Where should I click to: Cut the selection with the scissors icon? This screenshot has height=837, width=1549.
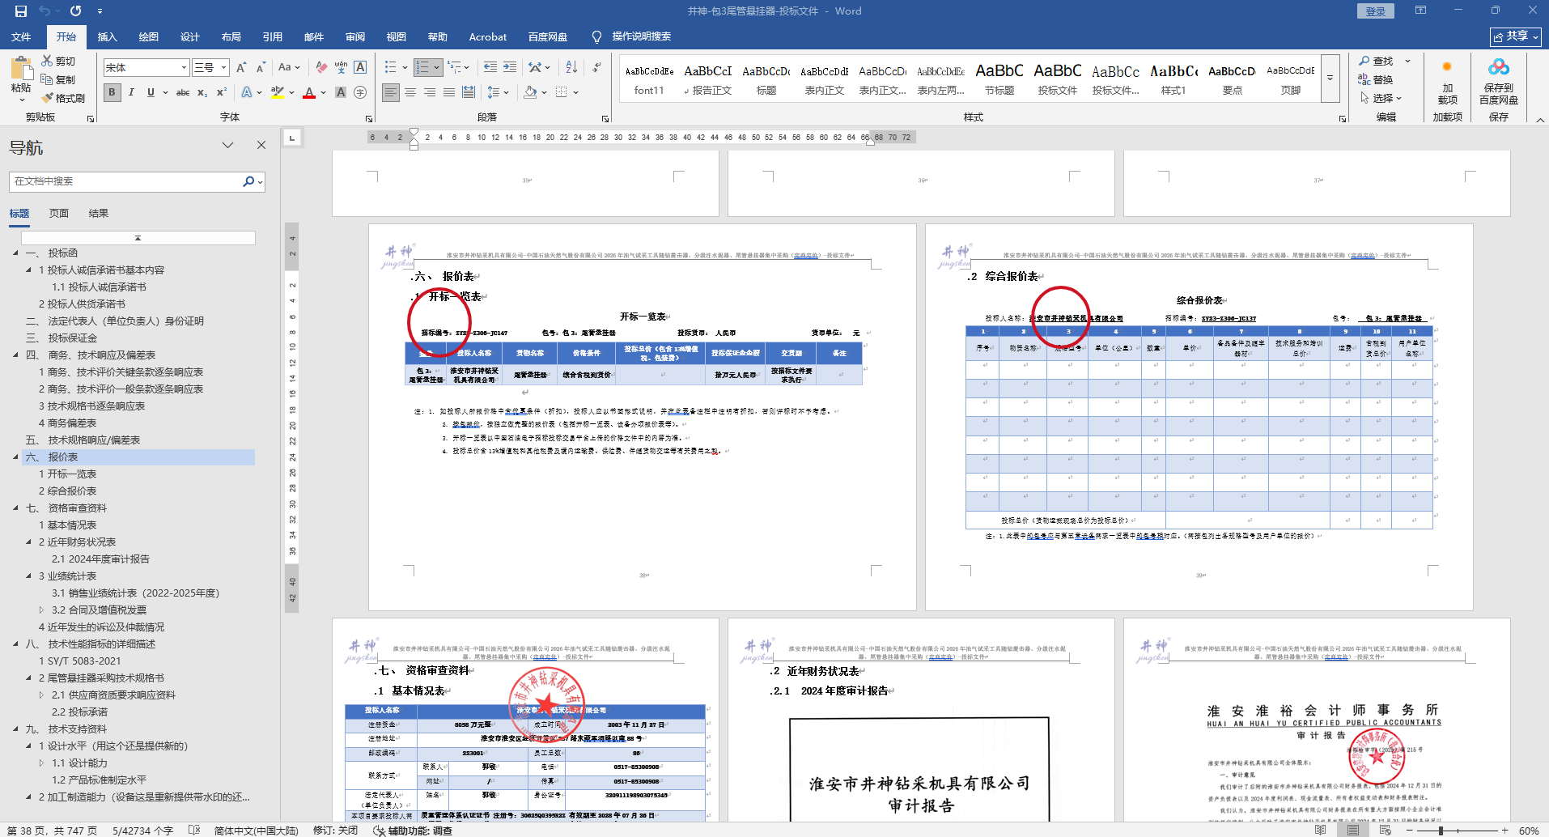(x=57, y=62)
